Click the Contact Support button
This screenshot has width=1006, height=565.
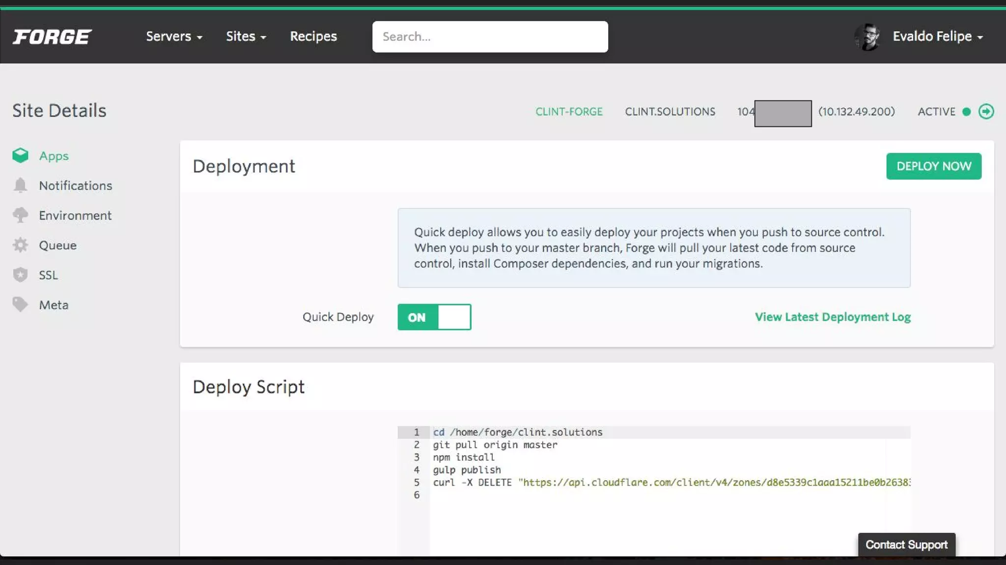906,544
